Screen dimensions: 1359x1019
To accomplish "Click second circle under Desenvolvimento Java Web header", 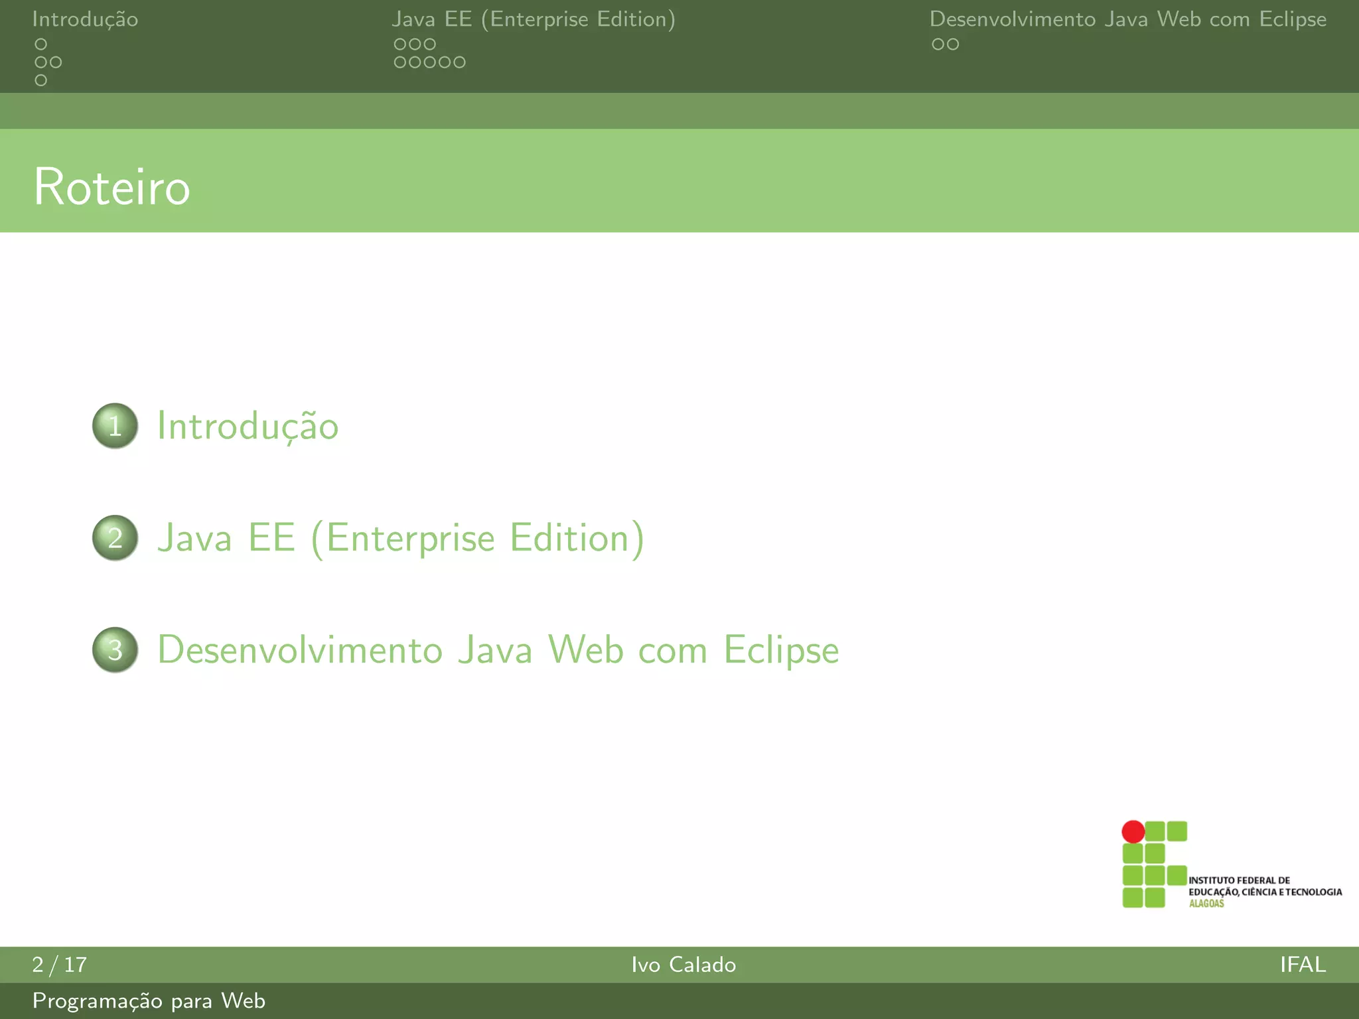I will coord(953,44).
